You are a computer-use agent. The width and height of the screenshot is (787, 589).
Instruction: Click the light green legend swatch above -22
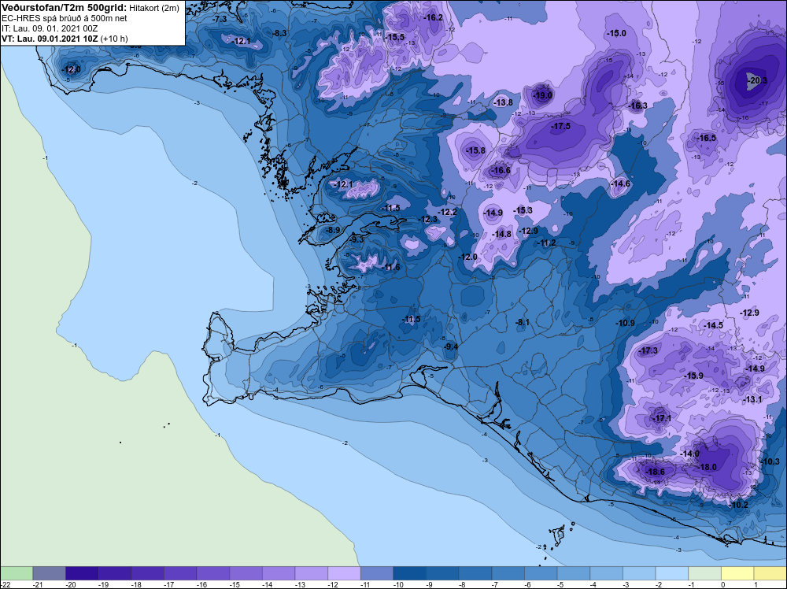[x=17, y=573]
